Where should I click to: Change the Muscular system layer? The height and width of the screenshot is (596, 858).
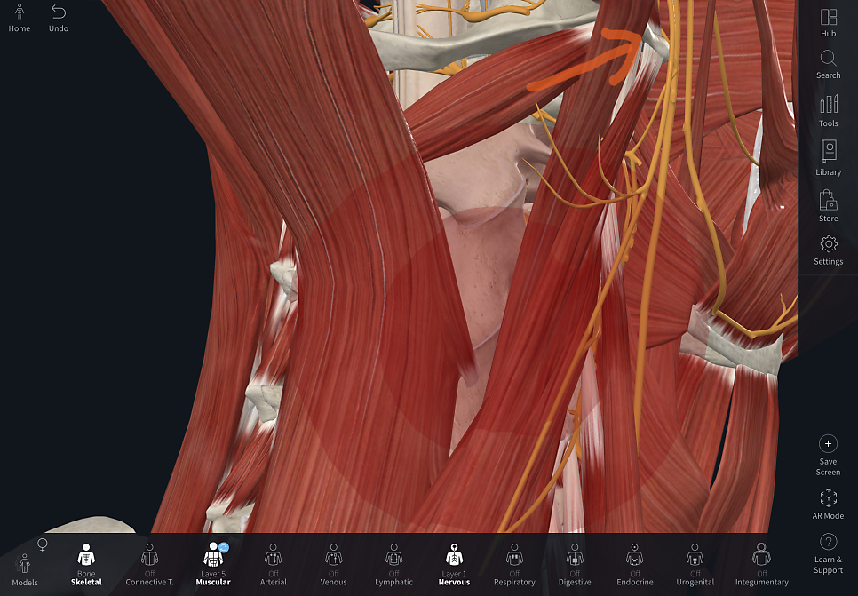[x=213, y=564]
